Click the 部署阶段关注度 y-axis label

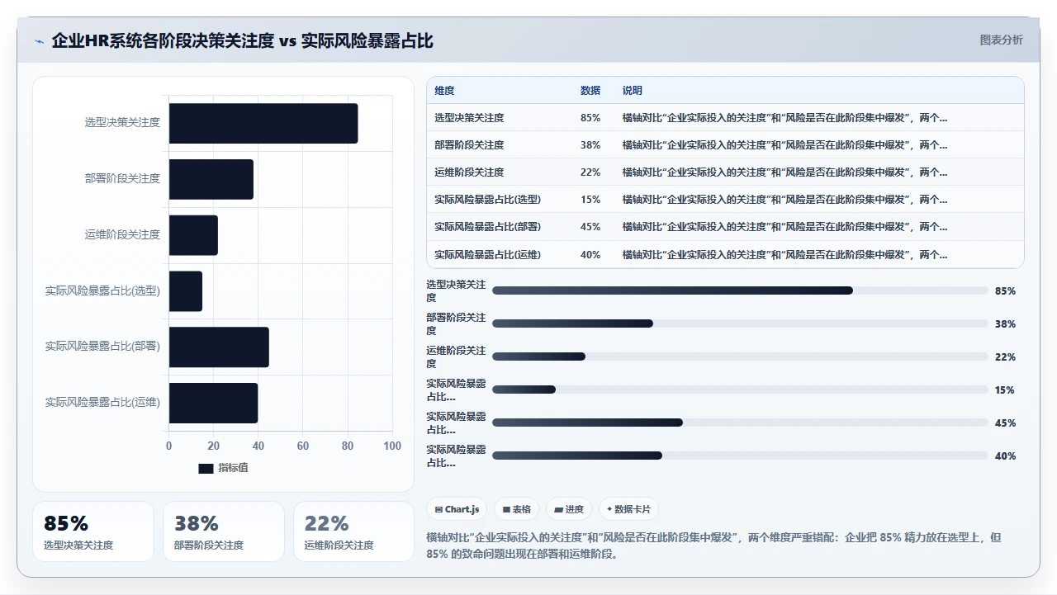pyautogui.click(x=122, y=178)
